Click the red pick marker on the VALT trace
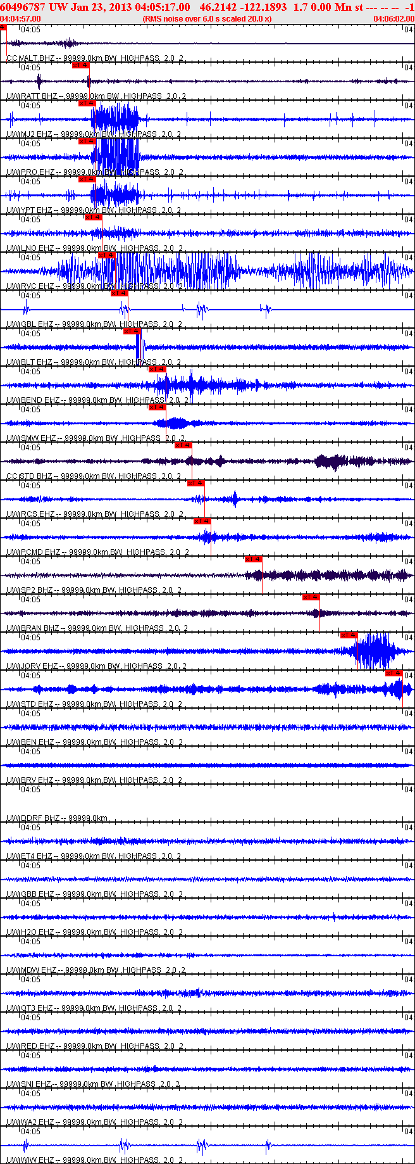 click(x=3, y=27)
